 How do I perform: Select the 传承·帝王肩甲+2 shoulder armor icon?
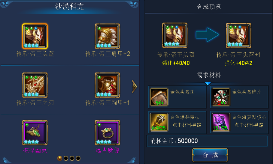[108, 36]
